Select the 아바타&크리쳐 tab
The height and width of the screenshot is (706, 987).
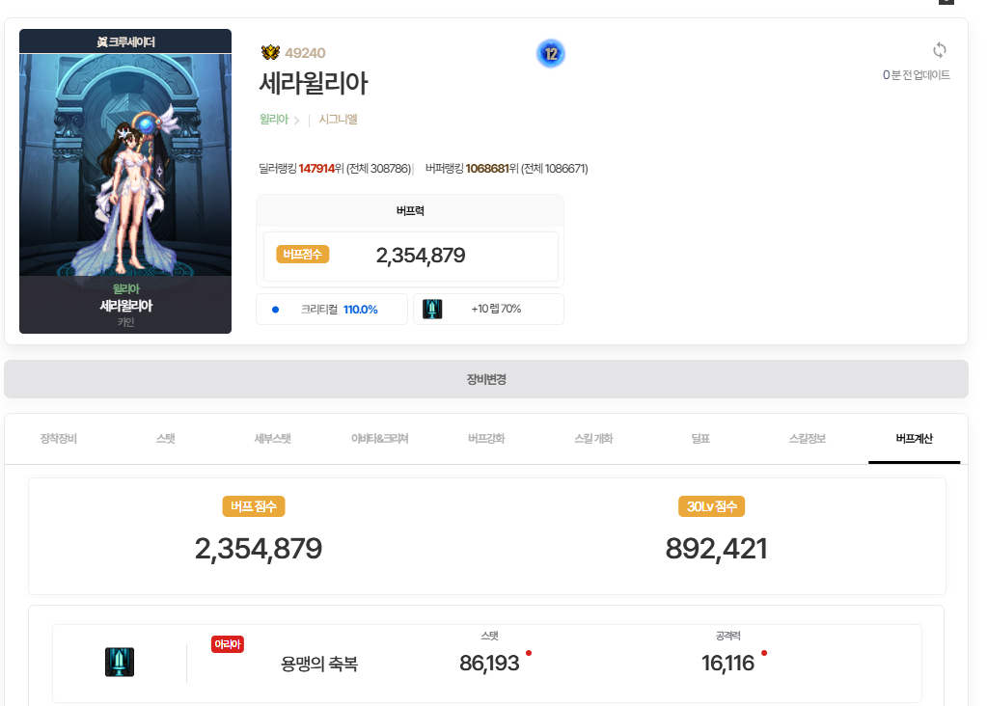(379, 439)
